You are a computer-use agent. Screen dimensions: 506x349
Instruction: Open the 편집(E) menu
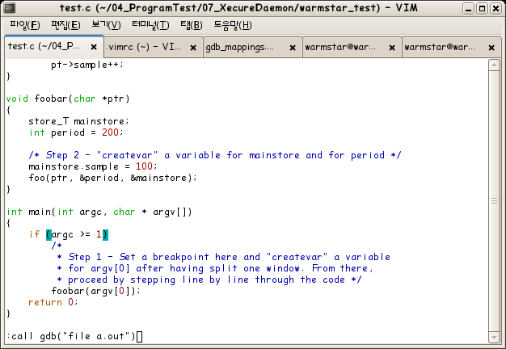pyautogui.click(x=65, y=25)
